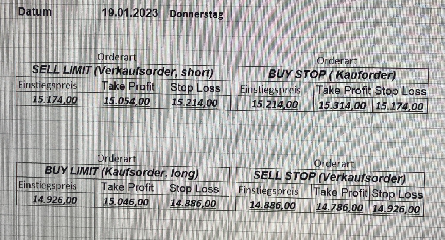This screenshot has width=445, height=240.
Task: Click the date cell 19.01.2023
Action: (130, 13)
